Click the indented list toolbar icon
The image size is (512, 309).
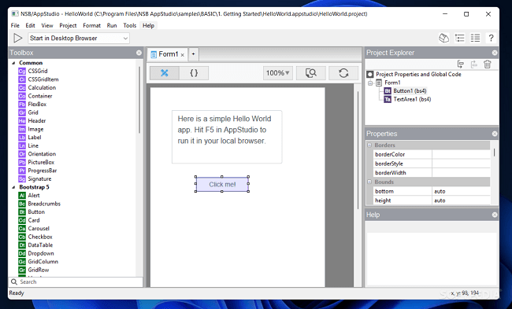[460, 39]
